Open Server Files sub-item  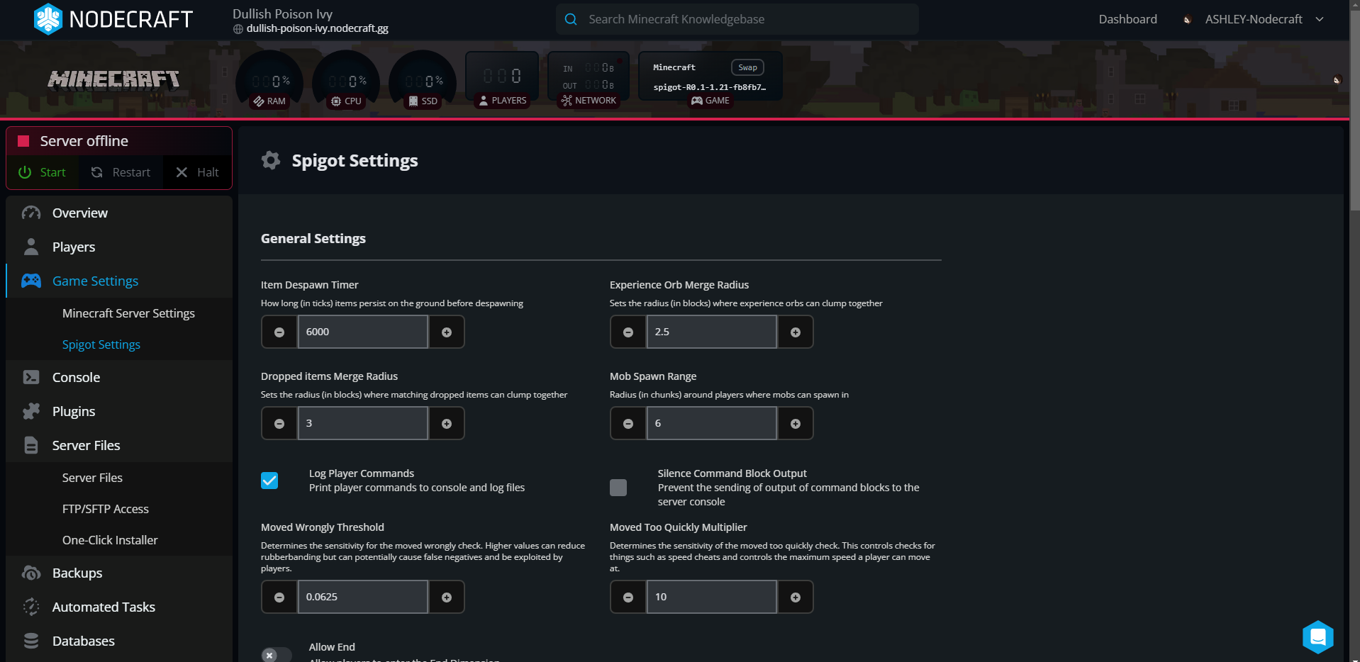tap(92, 478)
